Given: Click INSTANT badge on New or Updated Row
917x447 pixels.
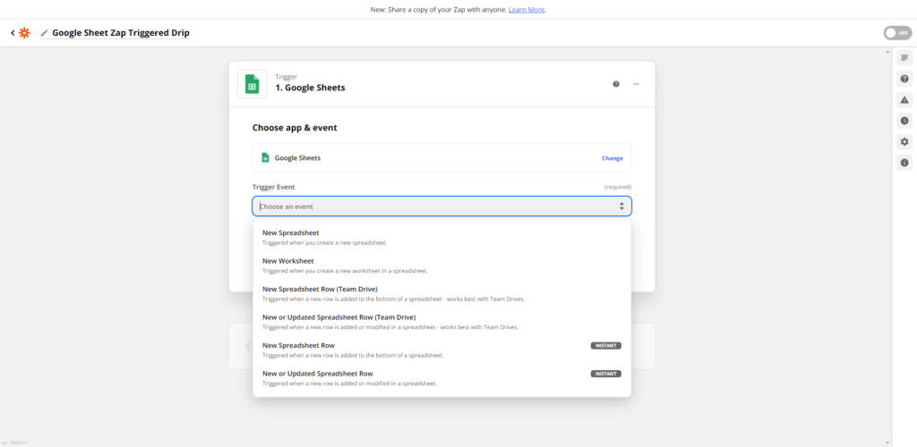Looking at the screenshot, I should tap(606, 374).
